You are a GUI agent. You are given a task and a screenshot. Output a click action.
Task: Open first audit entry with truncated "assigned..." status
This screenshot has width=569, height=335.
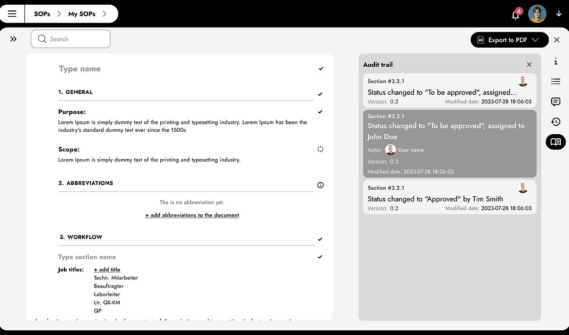click(449, 91)
